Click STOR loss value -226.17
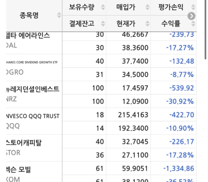Screen dimensions: 208x182 (x=182, y=142)
